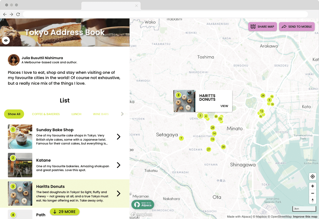Viewport: 319px width, 219px height.
Task: Select the Show All filter
Action: [x=14, y=114]
